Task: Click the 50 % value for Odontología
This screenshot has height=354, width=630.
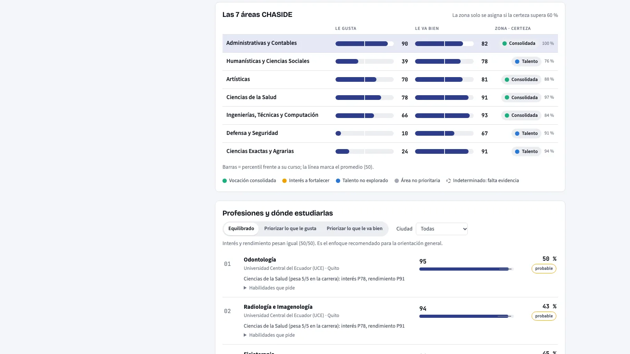Action: (x=549, y=259)
